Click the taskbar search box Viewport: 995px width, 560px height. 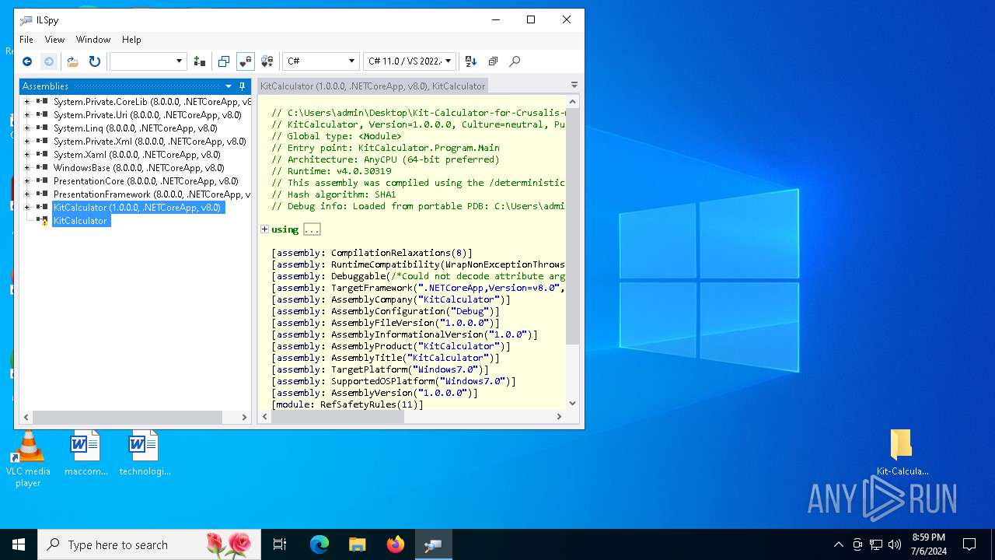(x=149, y=544)
